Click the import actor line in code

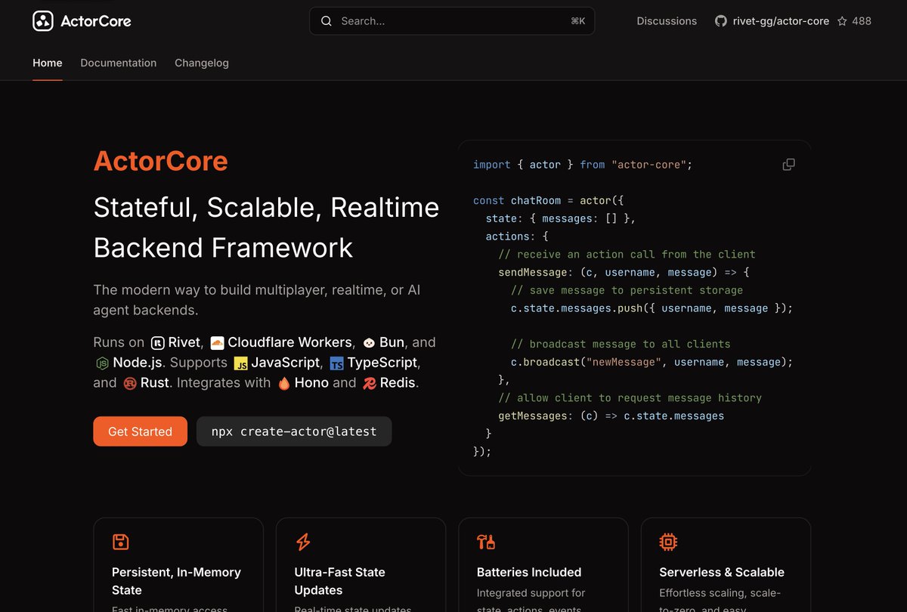[583, 164]
